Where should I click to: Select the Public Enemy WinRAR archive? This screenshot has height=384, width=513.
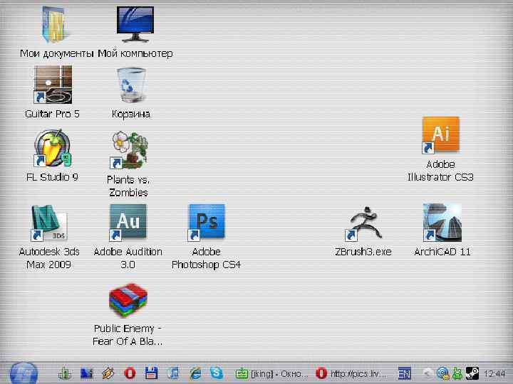(128, 300)
